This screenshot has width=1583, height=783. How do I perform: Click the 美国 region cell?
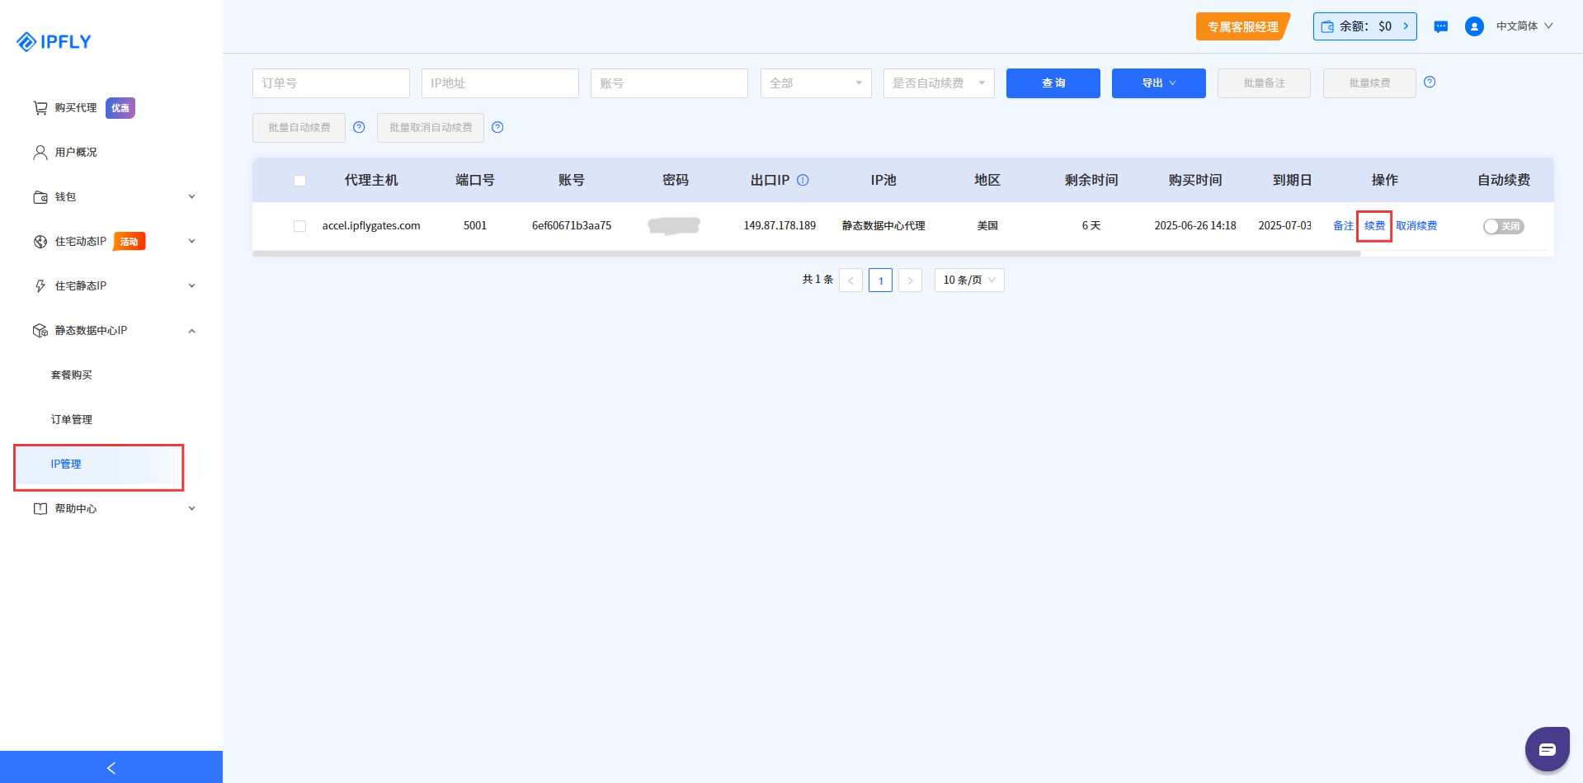click(x=987, y=226)
